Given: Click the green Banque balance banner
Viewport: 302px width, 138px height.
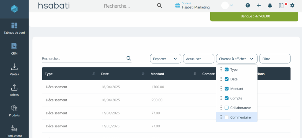Looking at the screenshot, I should tap(254, 16).
